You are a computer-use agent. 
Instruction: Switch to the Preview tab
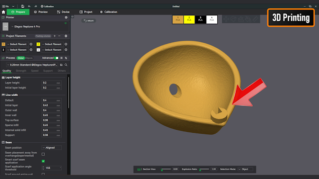[41, 12]
